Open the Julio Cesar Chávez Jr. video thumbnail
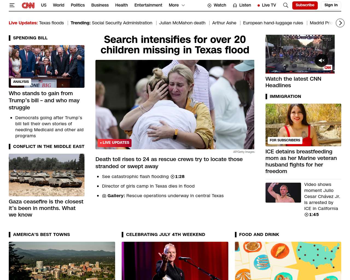The width and height of the screenshot is (350, 280). click(x=283, y=192)
